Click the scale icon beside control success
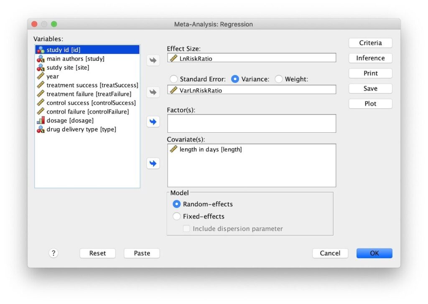Image resolution: width=428 pixels, height=304 pixels. 41,103
